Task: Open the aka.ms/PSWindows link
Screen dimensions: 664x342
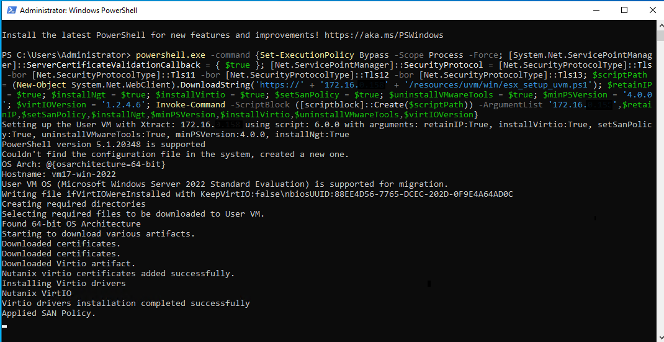Action: click(383, 35)
